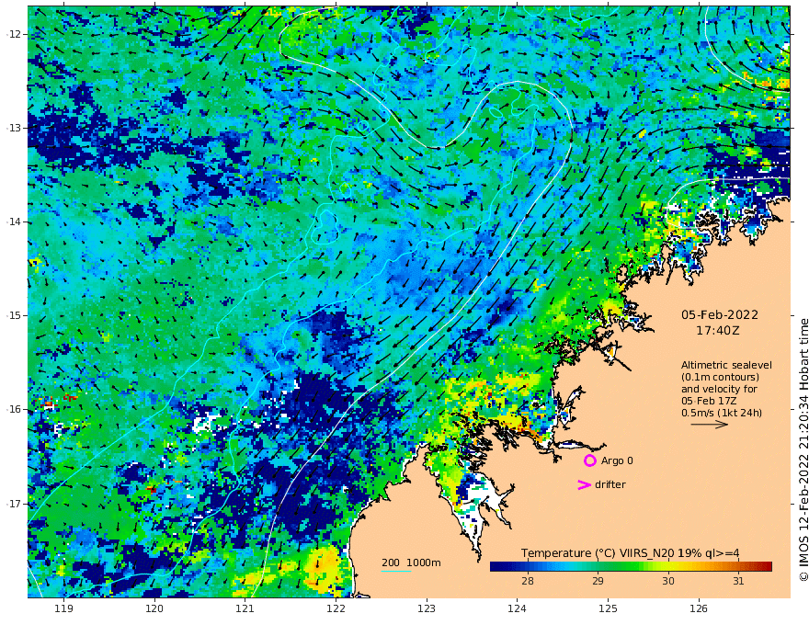This screenshot has width=809, height=625.
Task: Click the colorbar tick label 30
Action: point(668,581)
